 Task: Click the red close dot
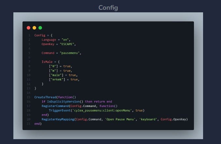[28, 28]
